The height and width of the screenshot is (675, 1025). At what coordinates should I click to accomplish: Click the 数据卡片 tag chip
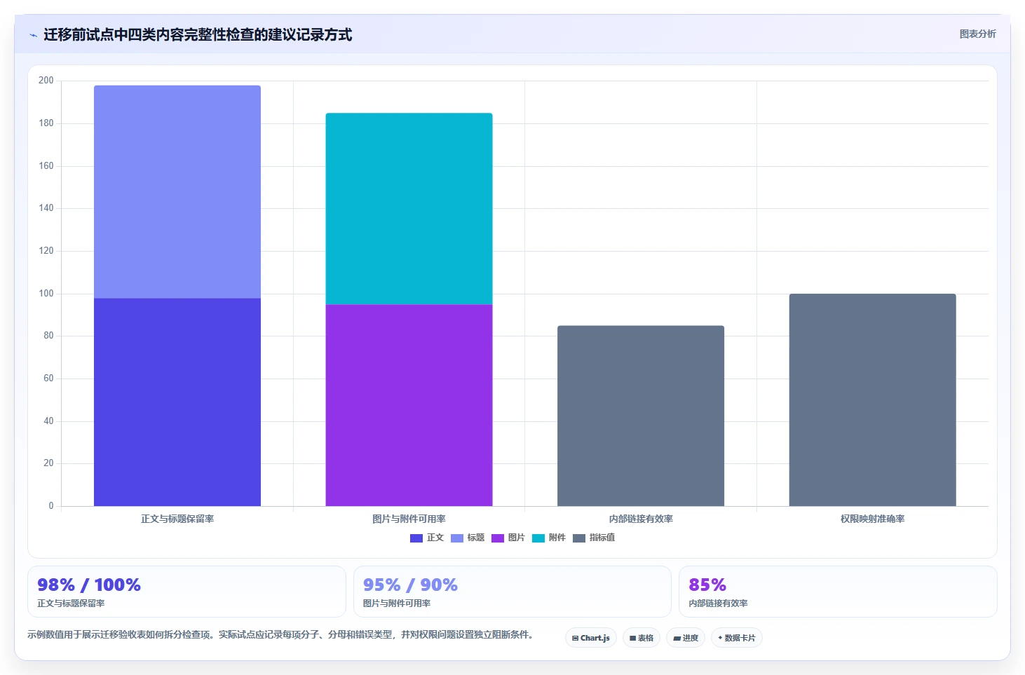click(737, 638)
